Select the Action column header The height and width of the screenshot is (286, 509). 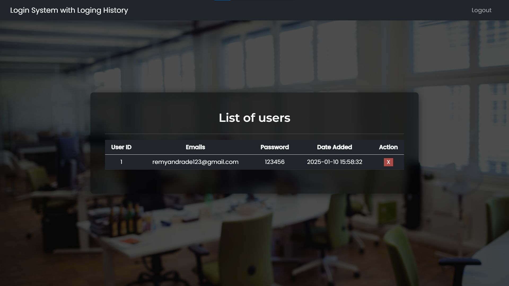coord(388,147)
